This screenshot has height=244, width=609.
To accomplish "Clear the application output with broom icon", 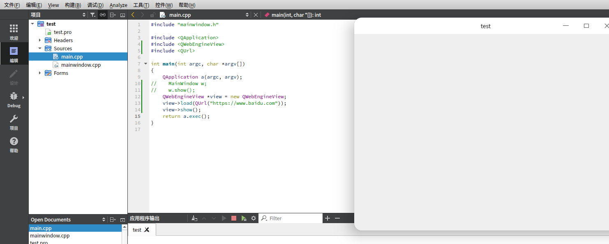I will point(194,218).
